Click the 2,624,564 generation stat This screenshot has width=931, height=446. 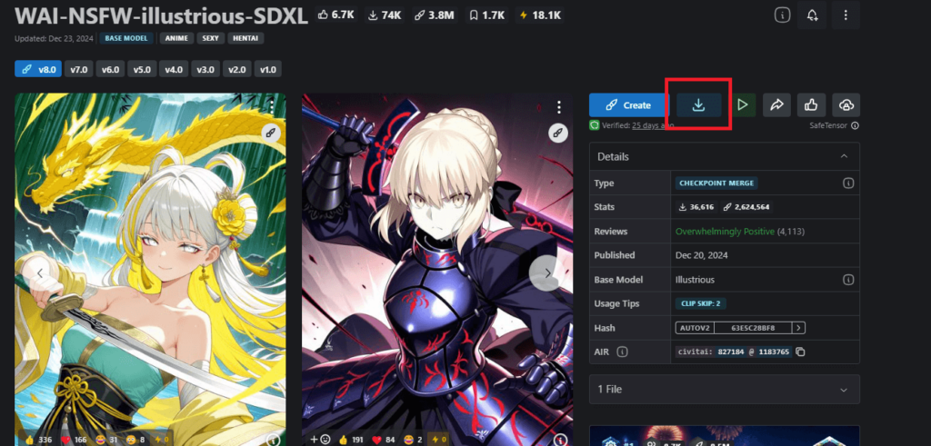(746, 207)
